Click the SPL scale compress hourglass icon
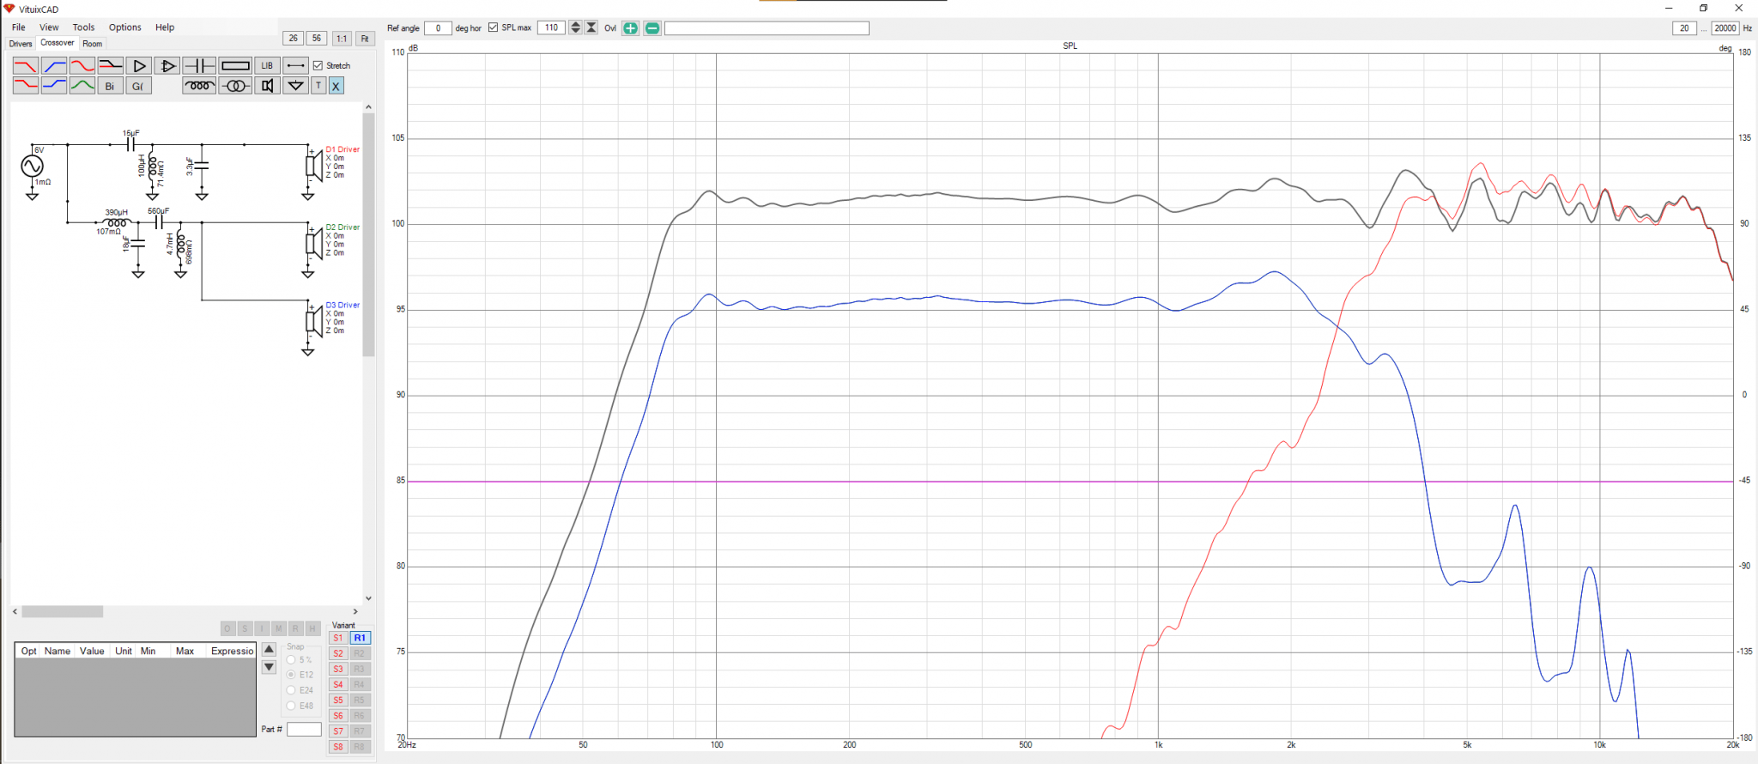 591,27
